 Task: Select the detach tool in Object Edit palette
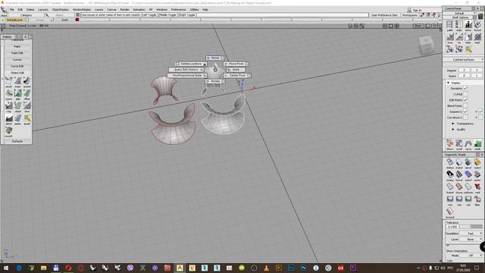point(18,106)
